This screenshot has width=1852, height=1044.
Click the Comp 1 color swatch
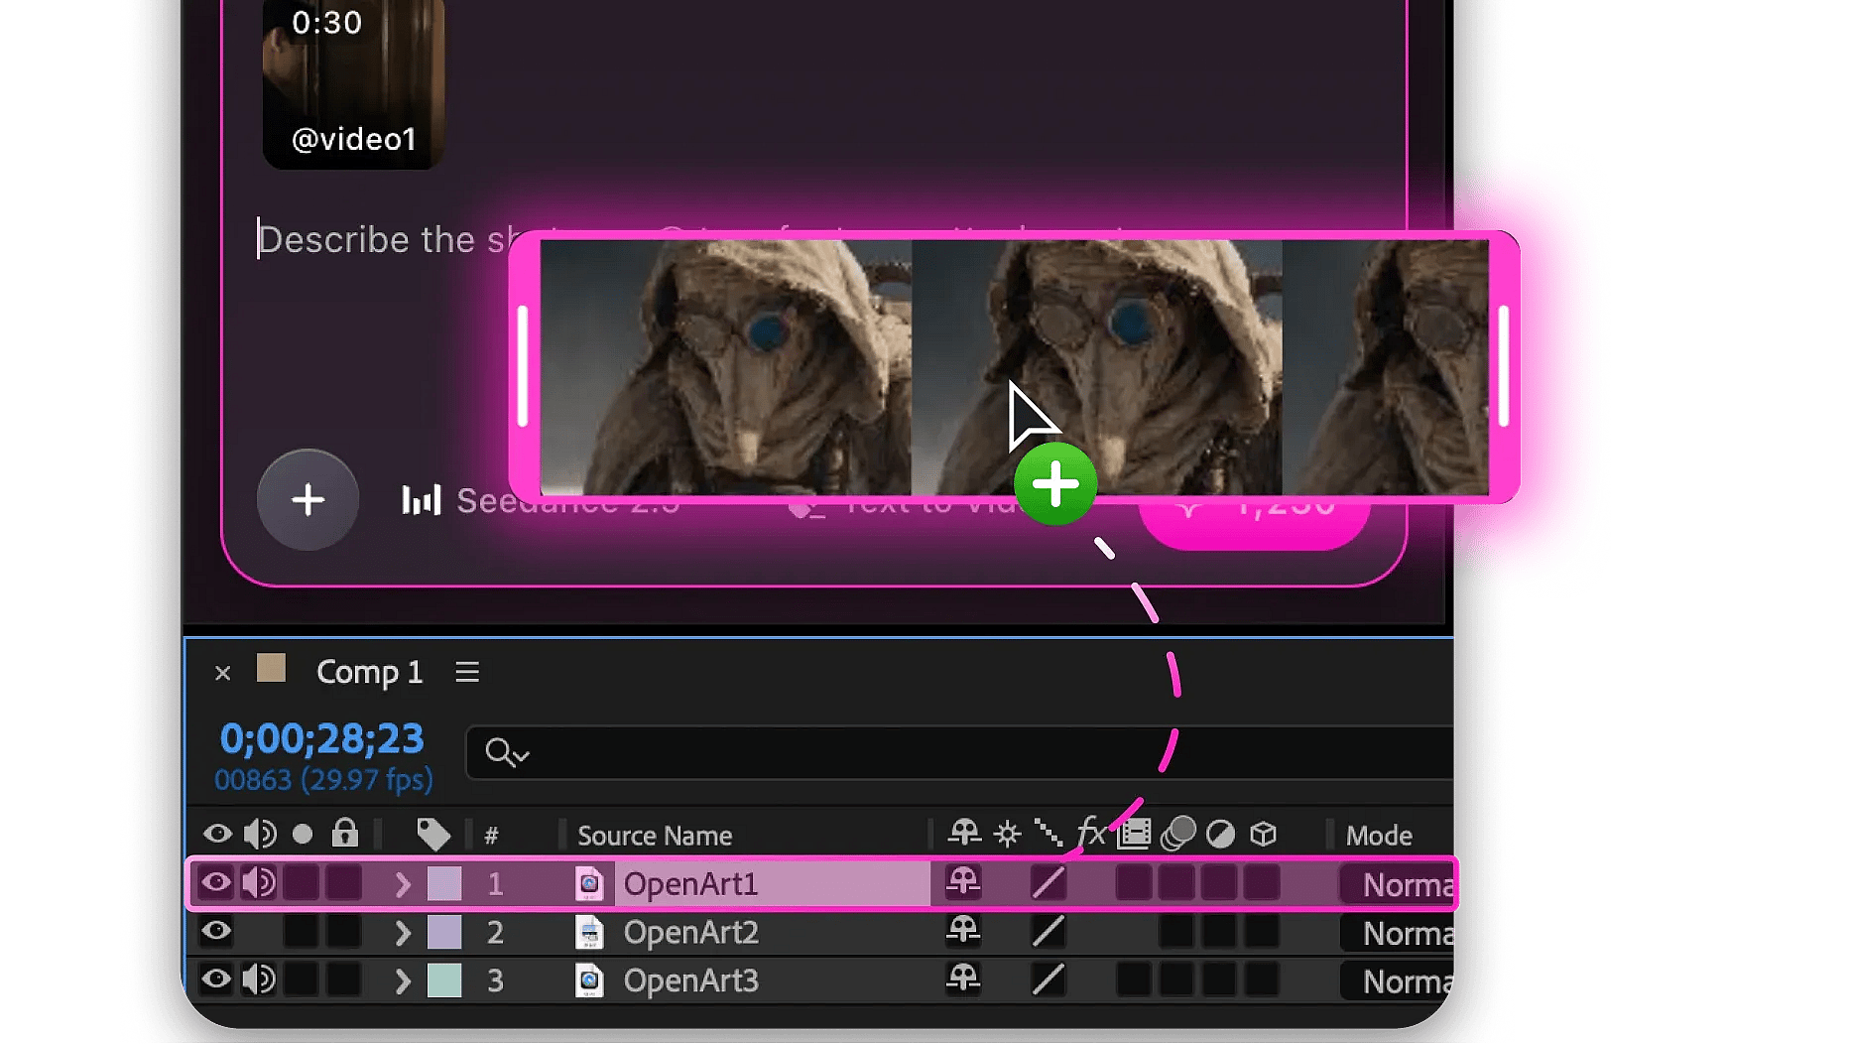pos(271,668)
